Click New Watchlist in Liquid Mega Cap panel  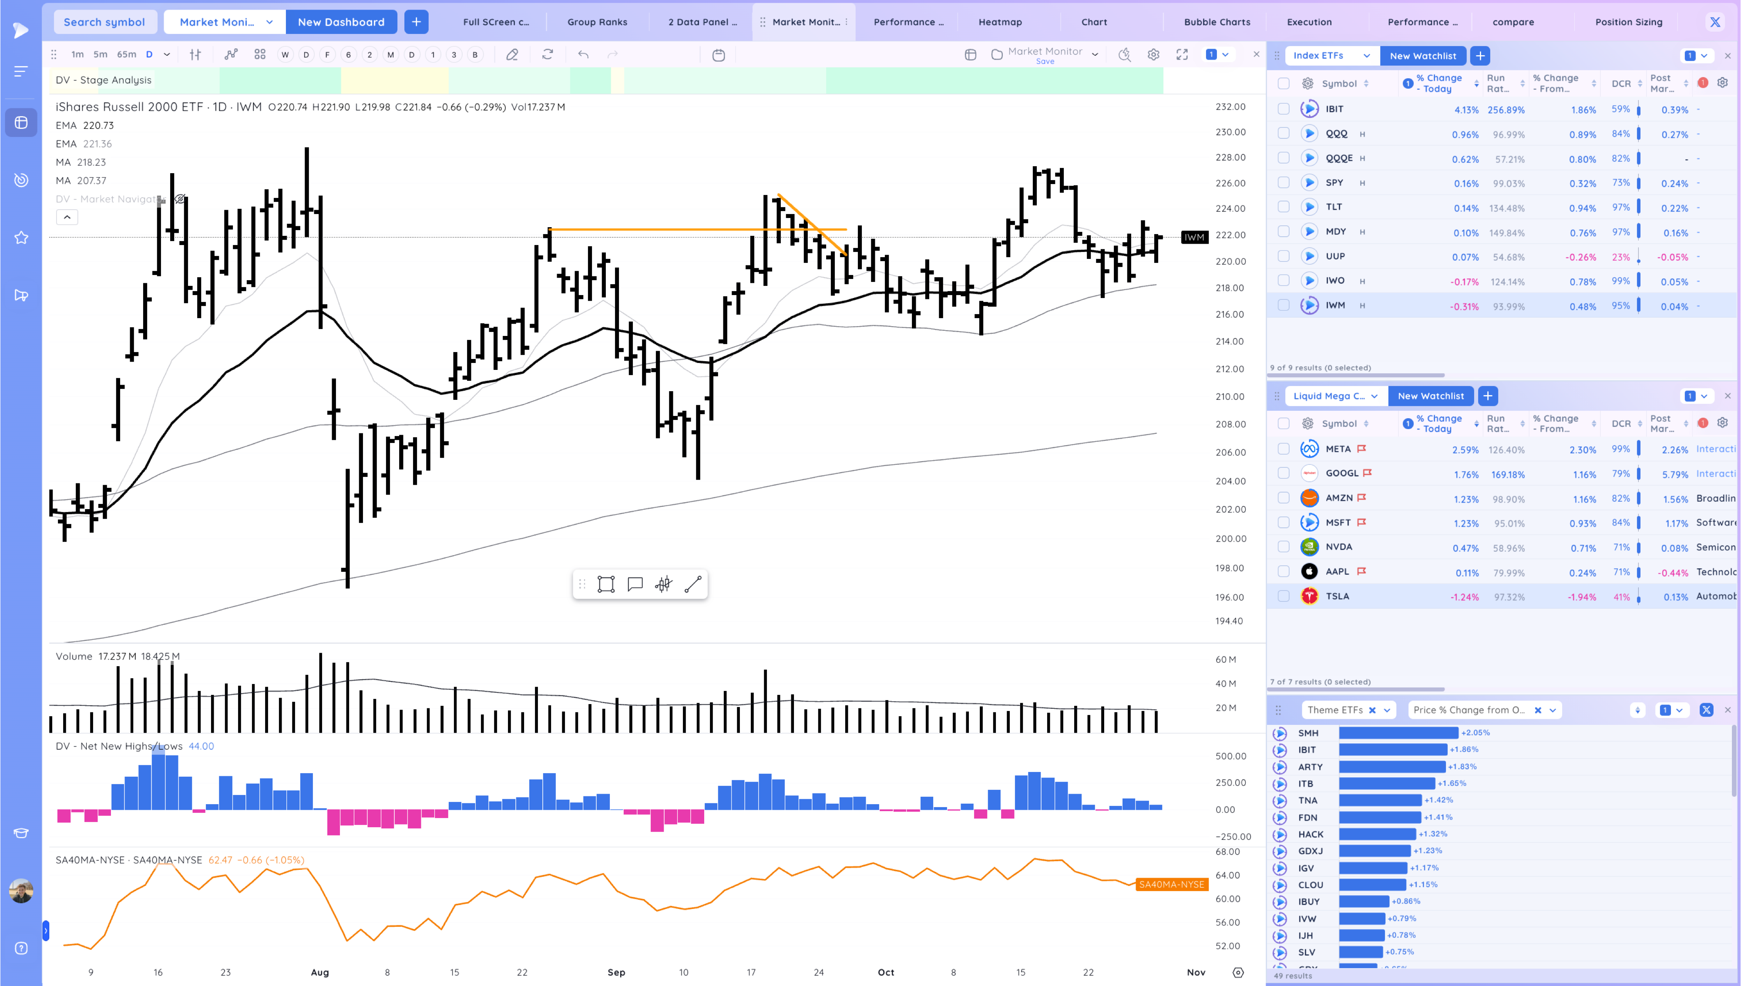[x=1430, y=396]
